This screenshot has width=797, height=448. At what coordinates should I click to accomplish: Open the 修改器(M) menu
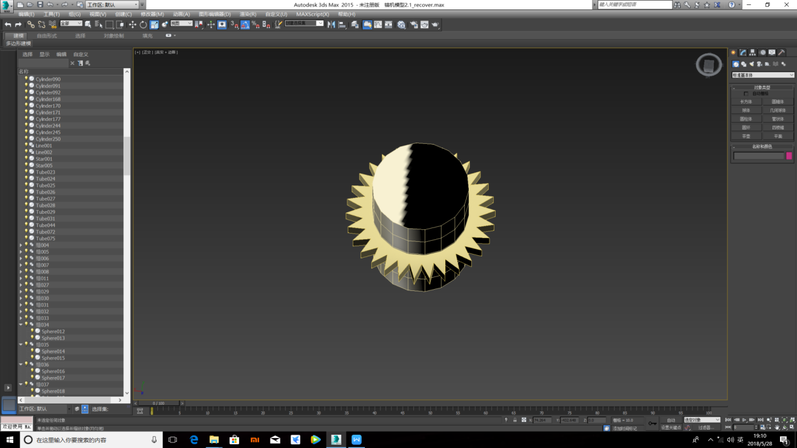point(152,14)
